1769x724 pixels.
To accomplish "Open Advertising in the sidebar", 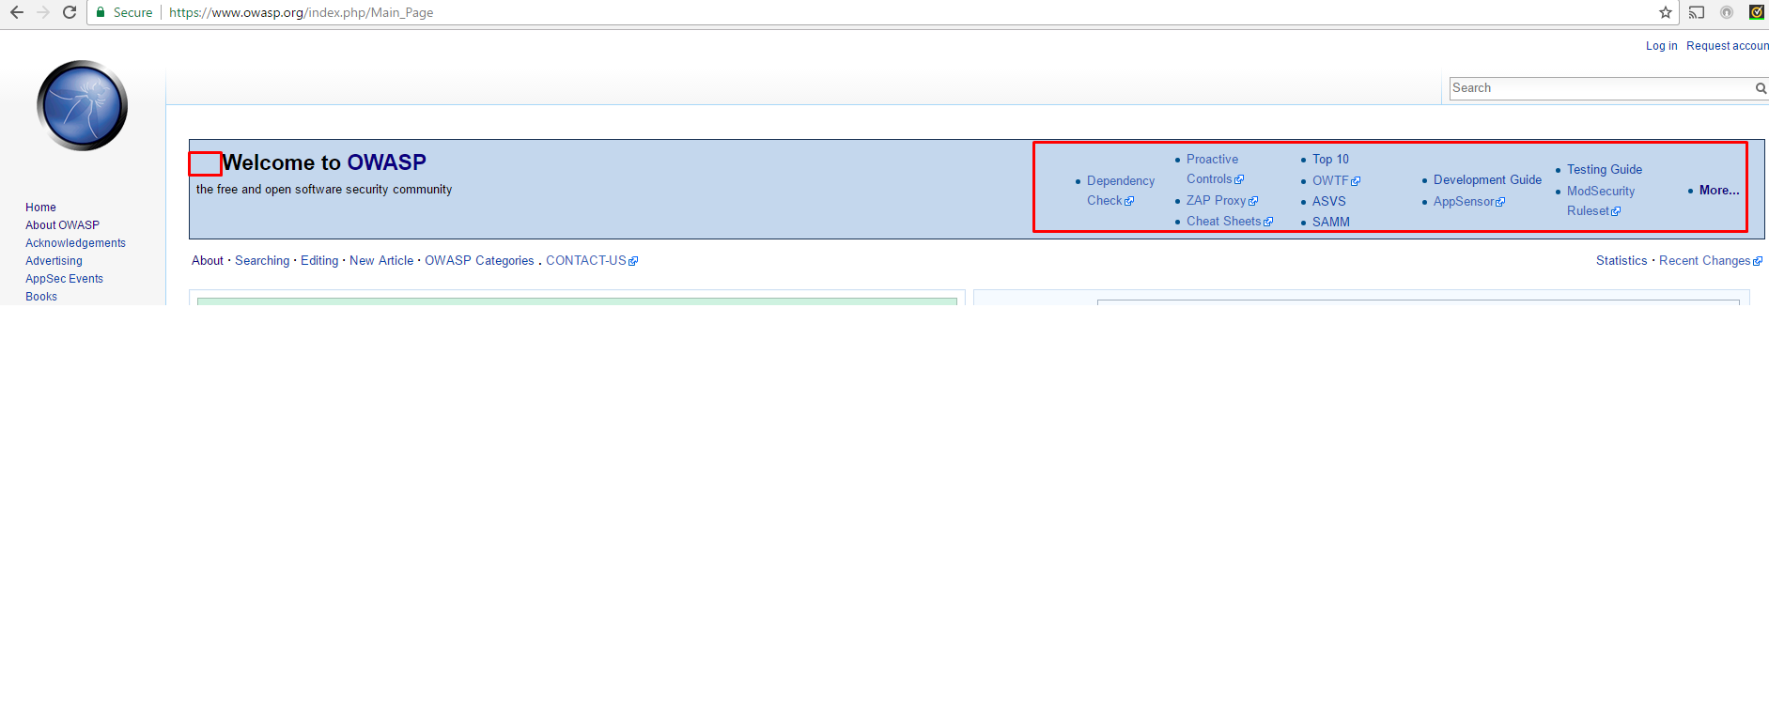I will coord(54,261).
